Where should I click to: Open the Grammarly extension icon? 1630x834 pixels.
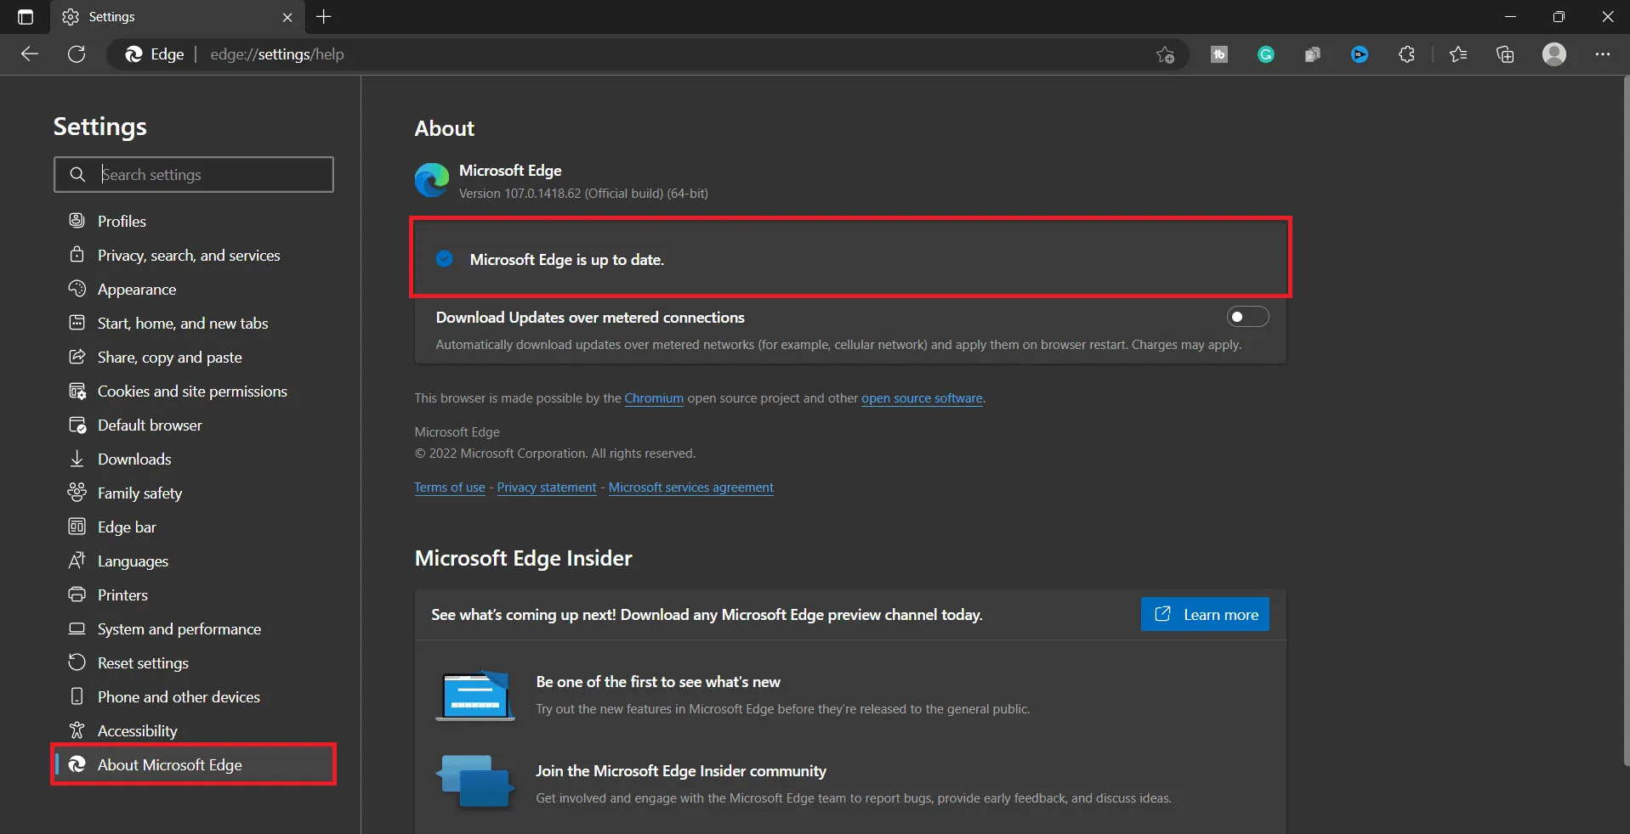tap(1266, 54)
